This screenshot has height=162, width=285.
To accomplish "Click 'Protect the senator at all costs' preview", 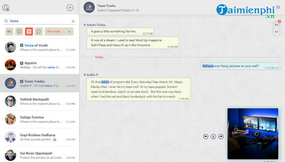I will coord(41,158).
